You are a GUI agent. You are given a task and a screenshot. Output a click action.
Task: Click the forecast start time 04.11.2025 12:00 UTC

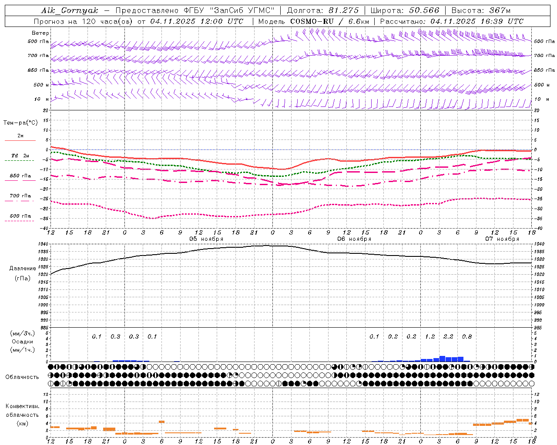[x=197, y=21]
